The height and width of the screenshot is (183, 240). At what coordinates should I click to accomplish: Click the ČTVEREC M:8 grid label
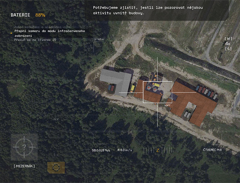point(212,150)
